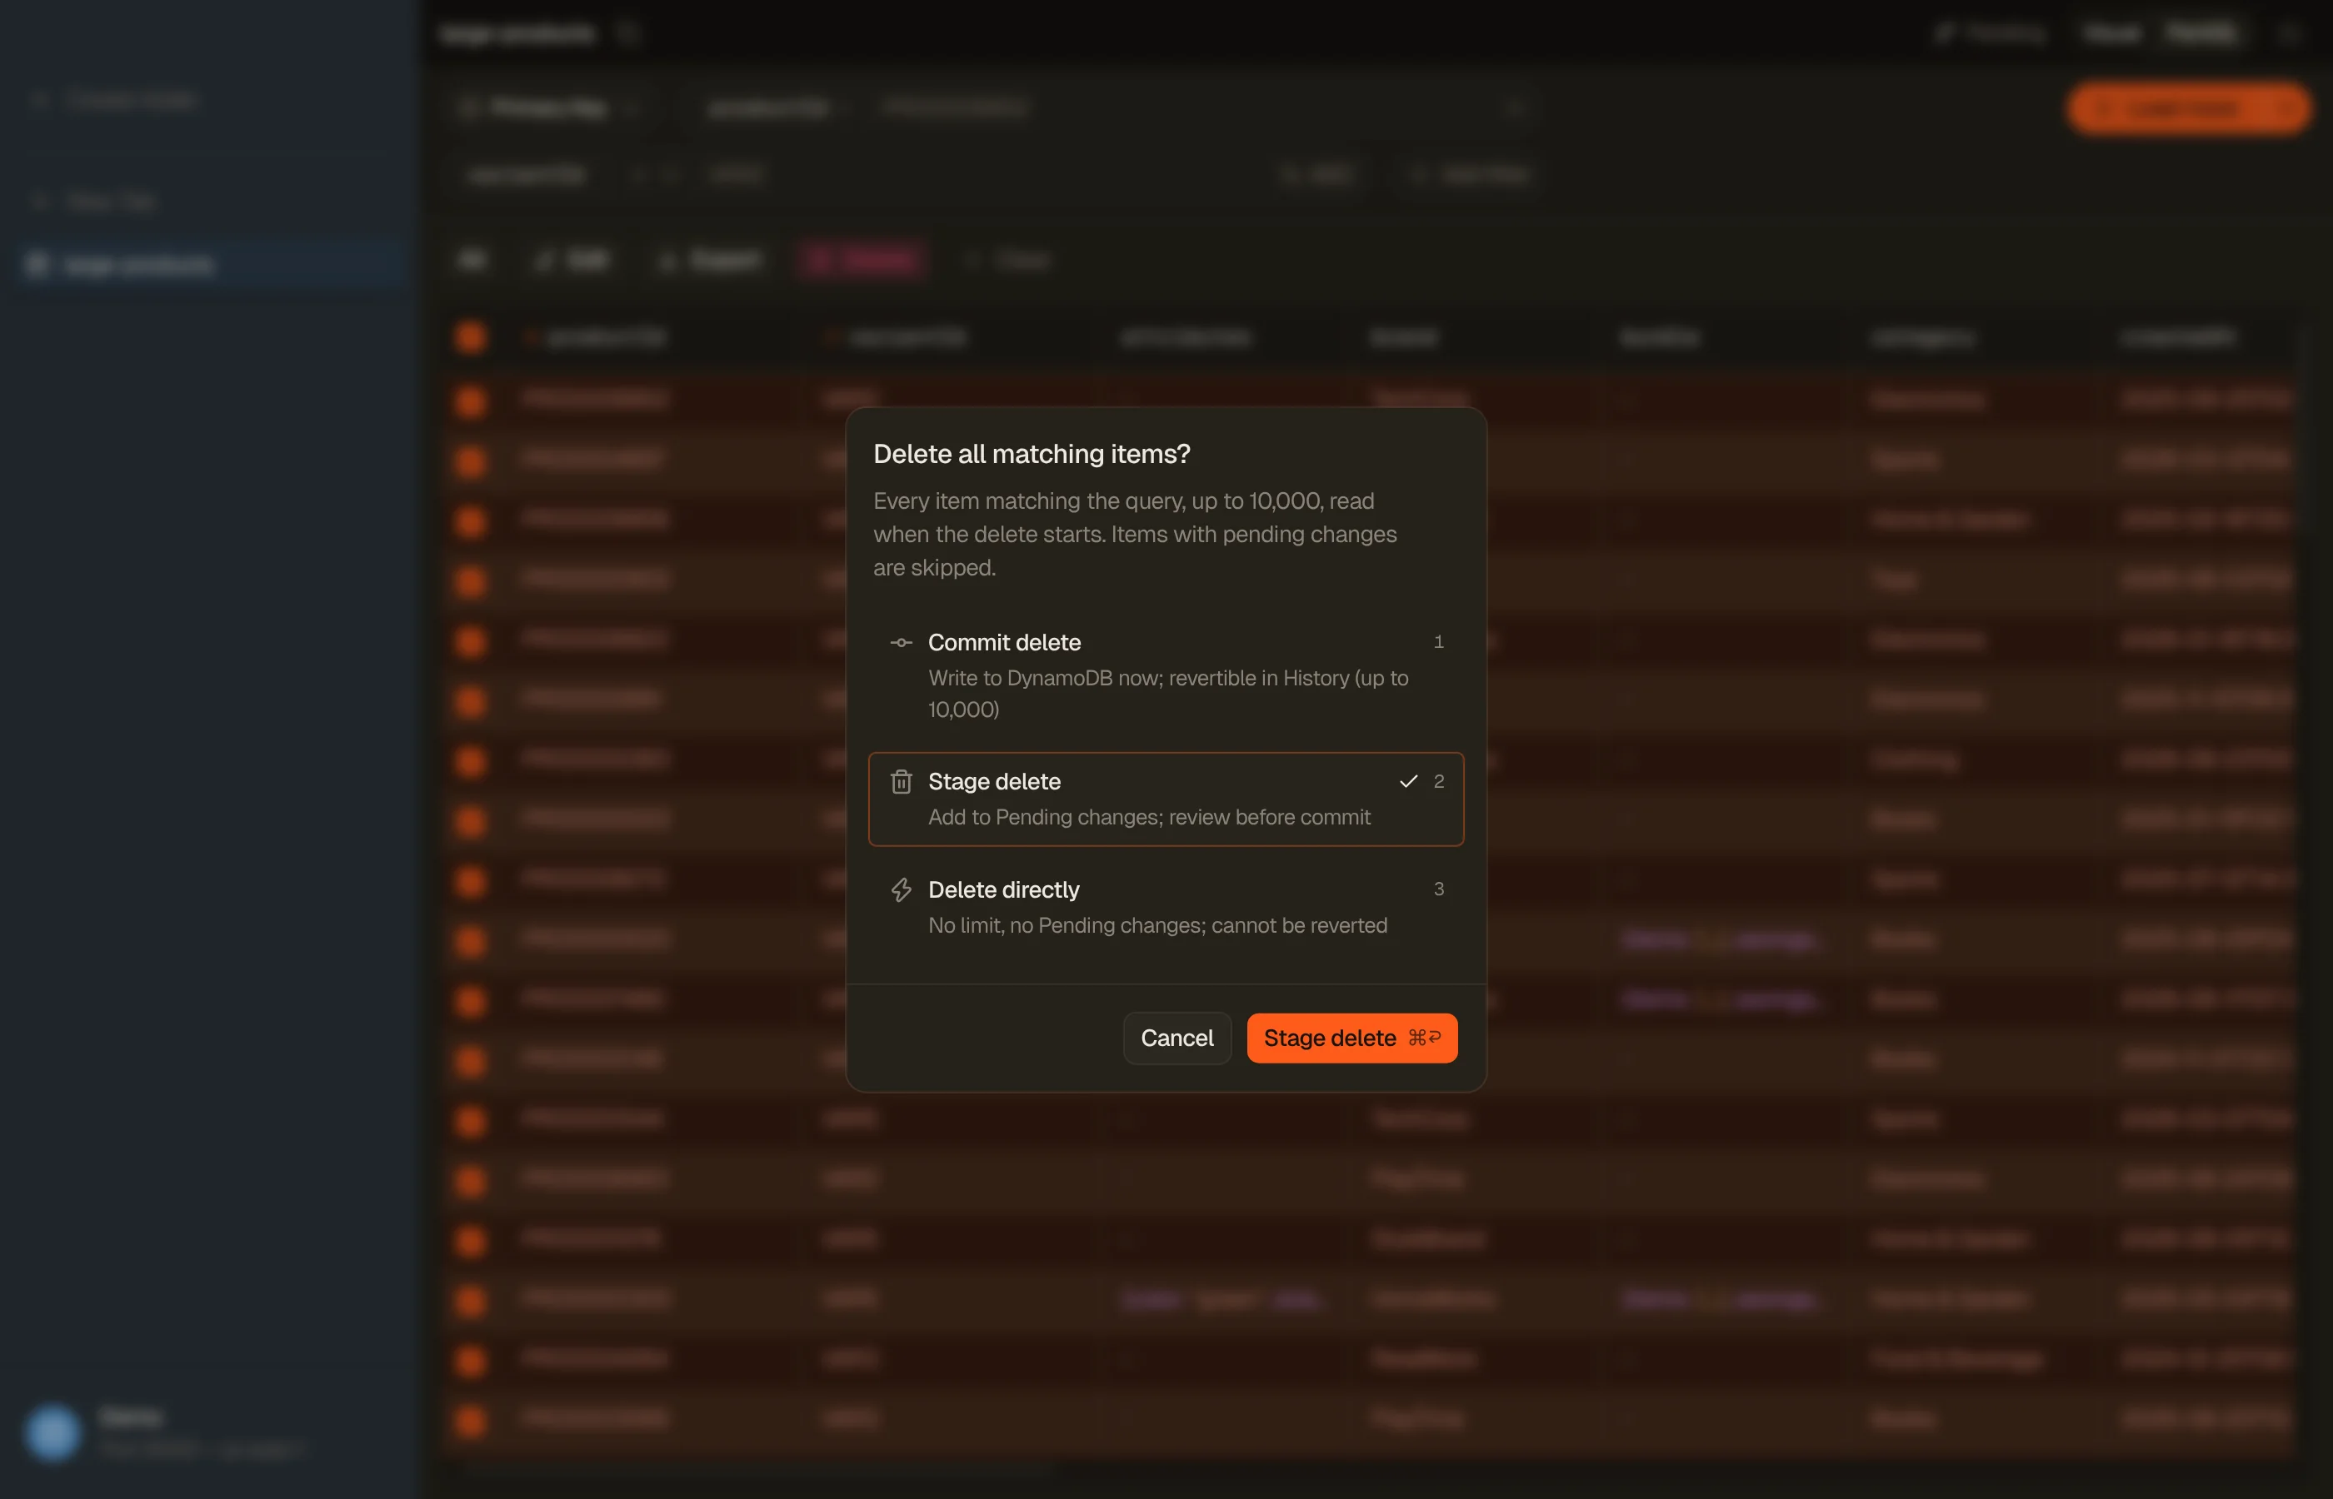Click 'Every item matching the query' paragraph

[x=1134, y=534]
